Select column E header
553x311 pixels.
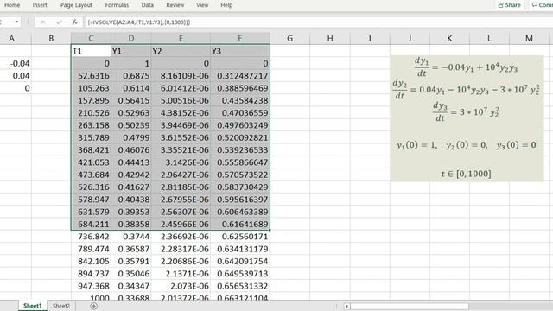coord(181,38)
